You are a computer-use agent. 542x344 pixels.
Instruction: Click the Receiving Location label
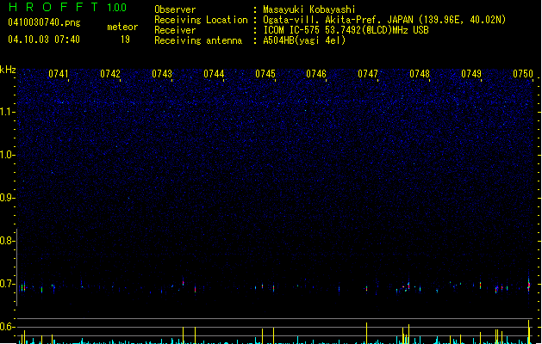(201, 20)
